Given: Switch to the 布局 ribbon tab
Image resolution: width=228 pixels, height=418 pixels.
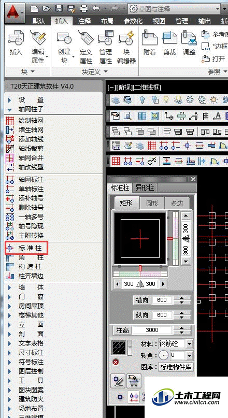Looking at the screenshot, I should click(x=107, y=21).
